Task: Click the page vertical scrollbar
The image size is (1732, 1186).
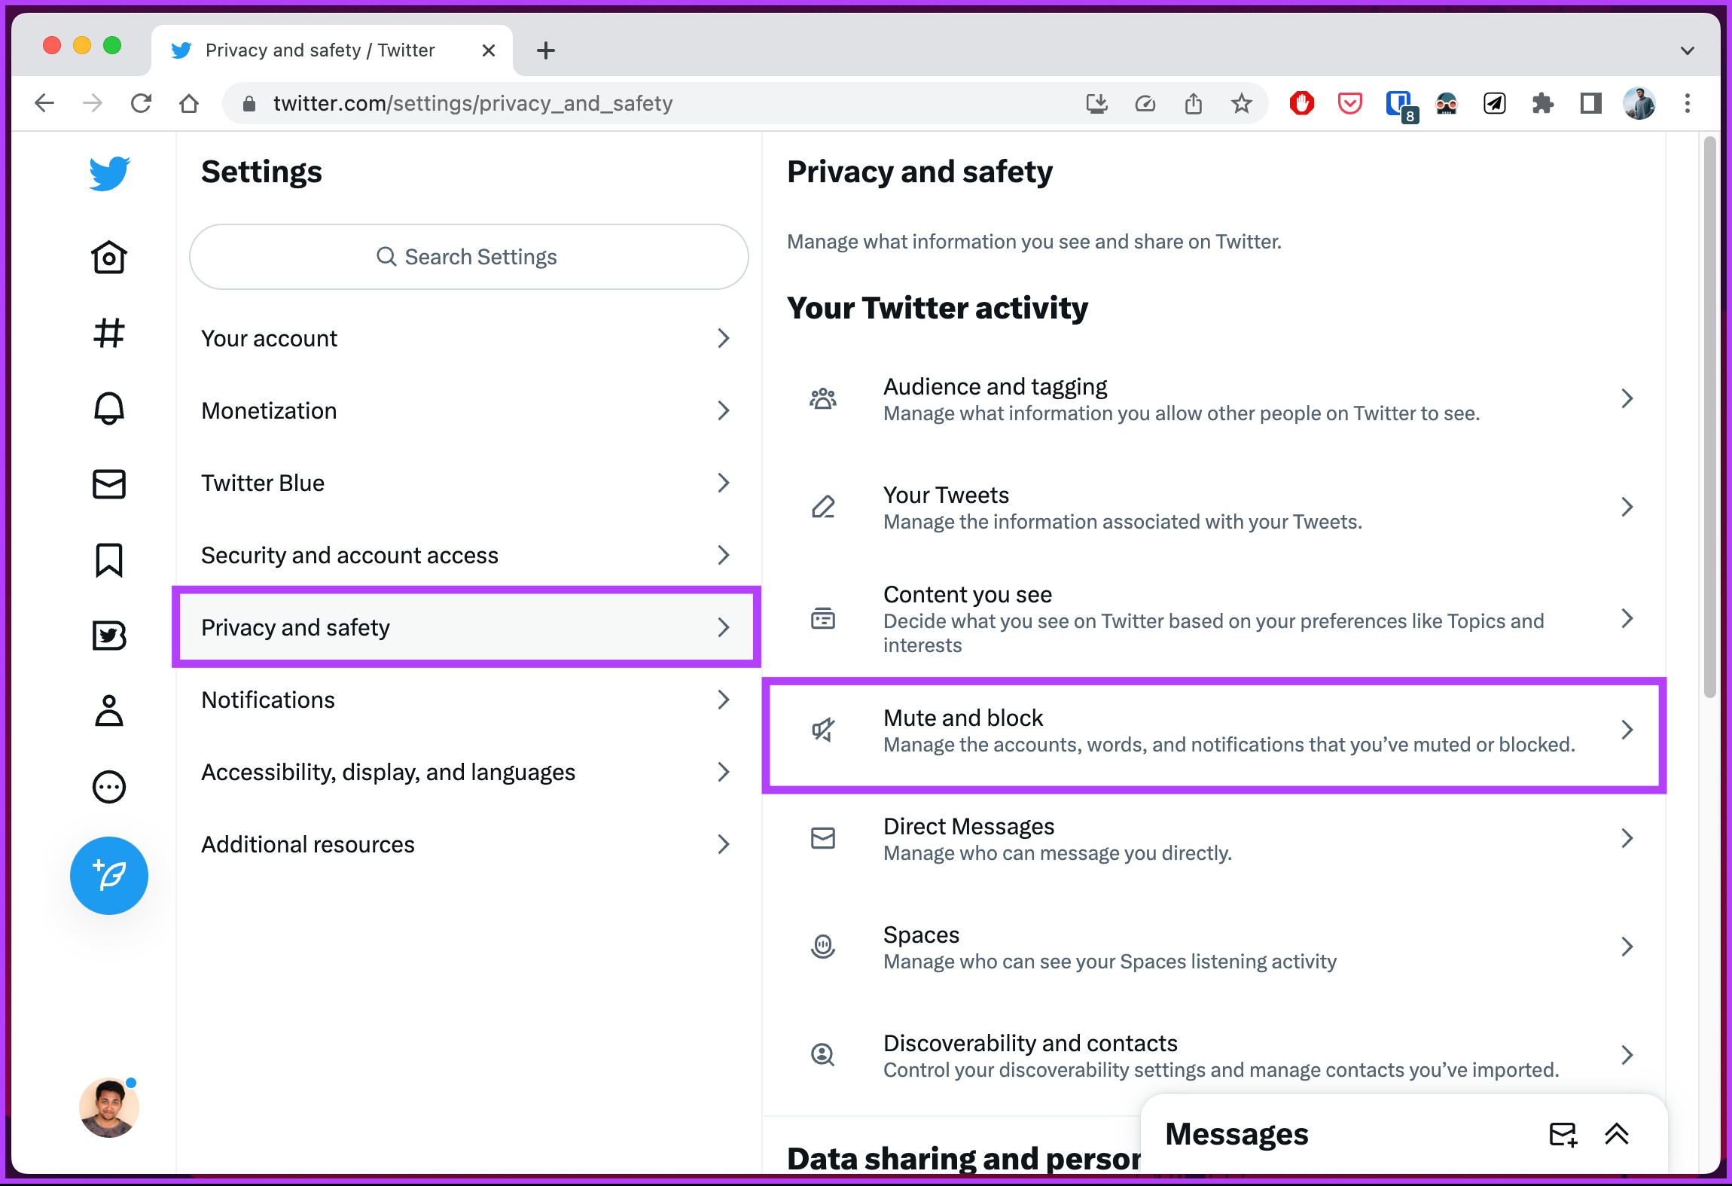Action: 1710,417
